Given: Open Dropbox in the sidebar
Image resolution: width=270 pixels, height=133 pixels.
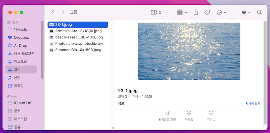Looking at the screenshot, I should pyautogui.click(x=21, y=37).
